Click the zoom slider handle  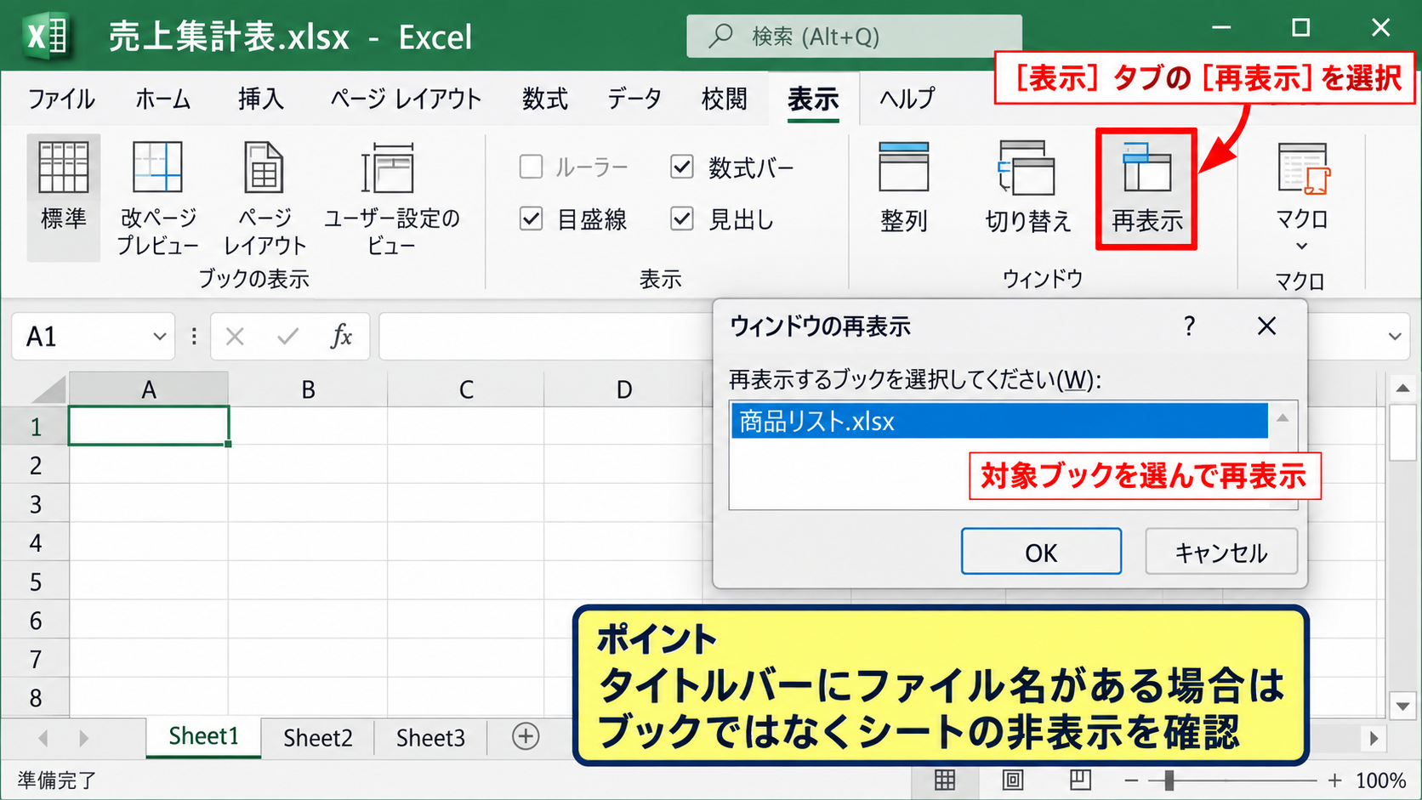[1169, 780]
